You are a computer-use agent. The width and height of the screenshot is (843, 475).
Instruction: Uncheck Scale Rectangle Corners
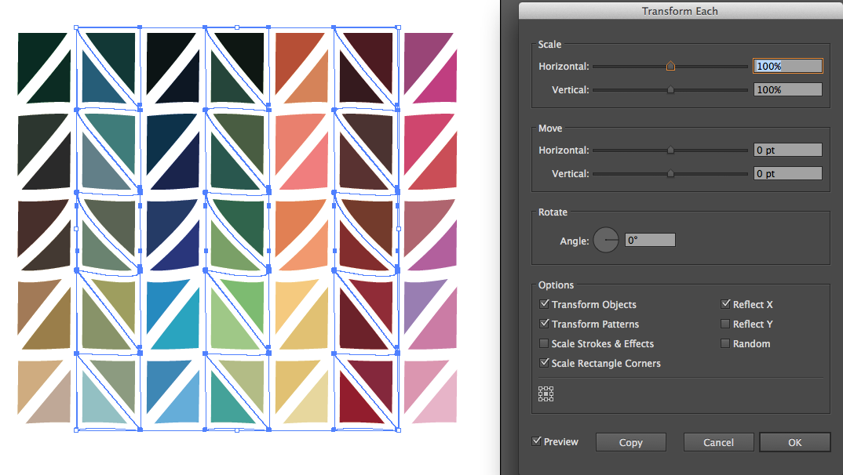[545, 363]
